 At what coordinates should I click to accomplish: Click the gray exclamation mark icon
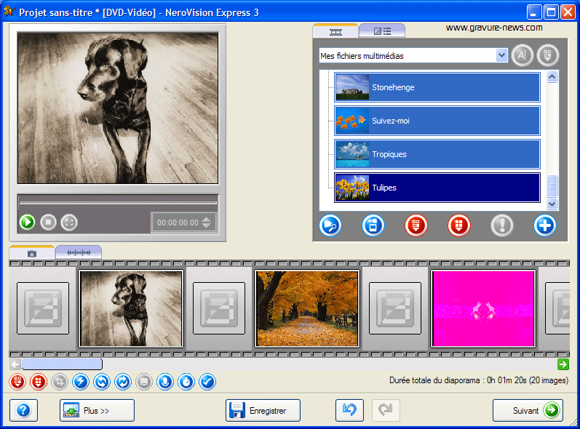[502, 225]
